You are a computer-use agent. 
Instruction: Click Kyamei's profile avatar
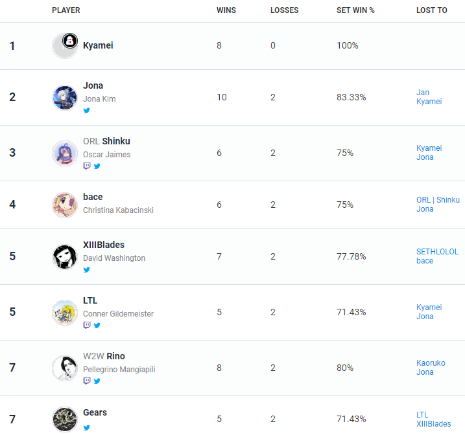coord(65,46)
